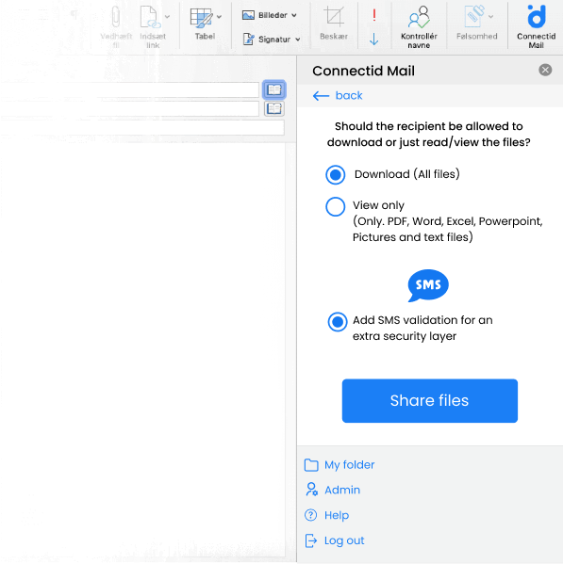The image size is (563, 564).
Task: Expand the Følsomhed dropdown arrow
Action: pos(490,17)
